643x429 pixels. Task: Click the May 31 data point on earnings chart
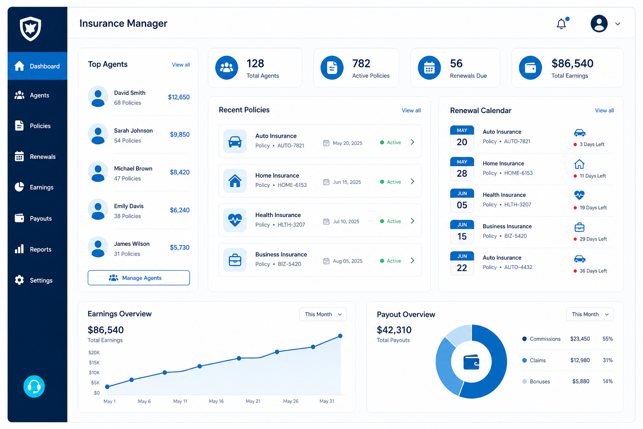pos(340,336)
